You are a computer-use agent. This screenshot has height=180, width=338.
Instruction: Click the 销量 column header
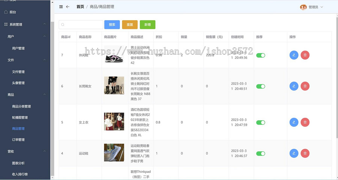click(x=184, y=37)
